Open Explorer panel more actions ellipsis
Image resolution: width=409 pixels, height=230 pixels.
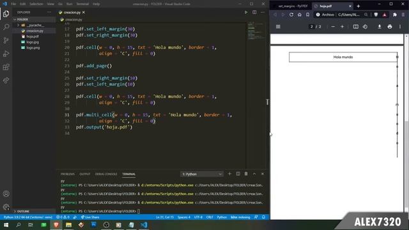[49, 12]
